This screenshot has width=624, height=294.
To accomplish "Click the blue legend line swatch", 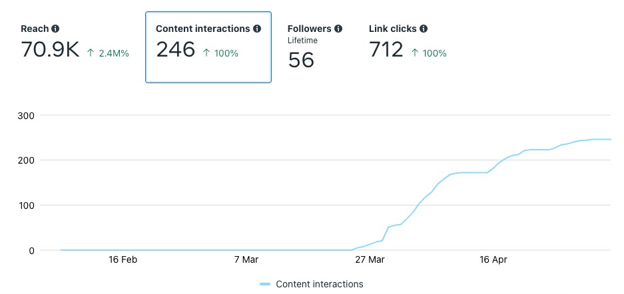I will (x=265, y=284).
